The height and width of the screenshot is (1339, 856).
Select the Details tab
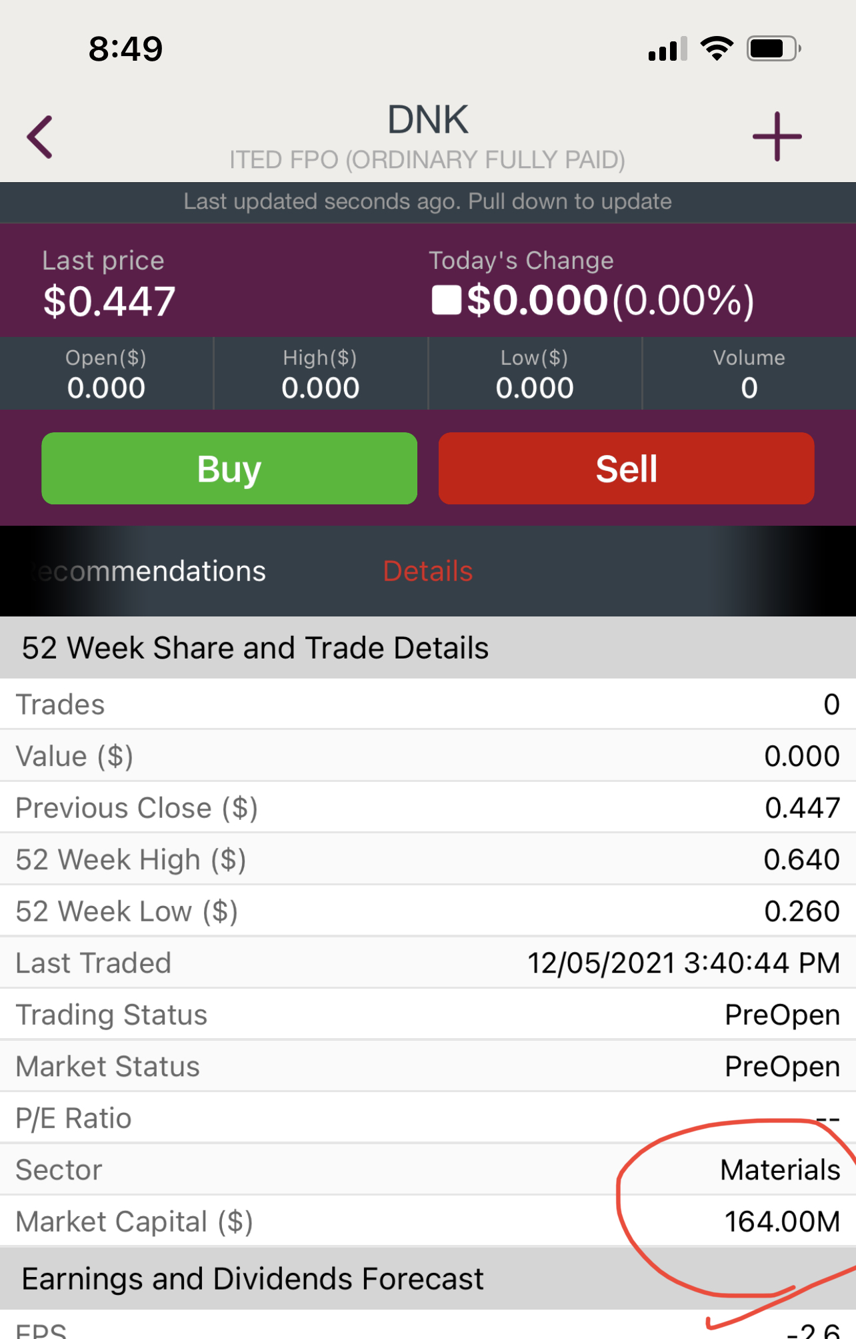tap(428, 571)
